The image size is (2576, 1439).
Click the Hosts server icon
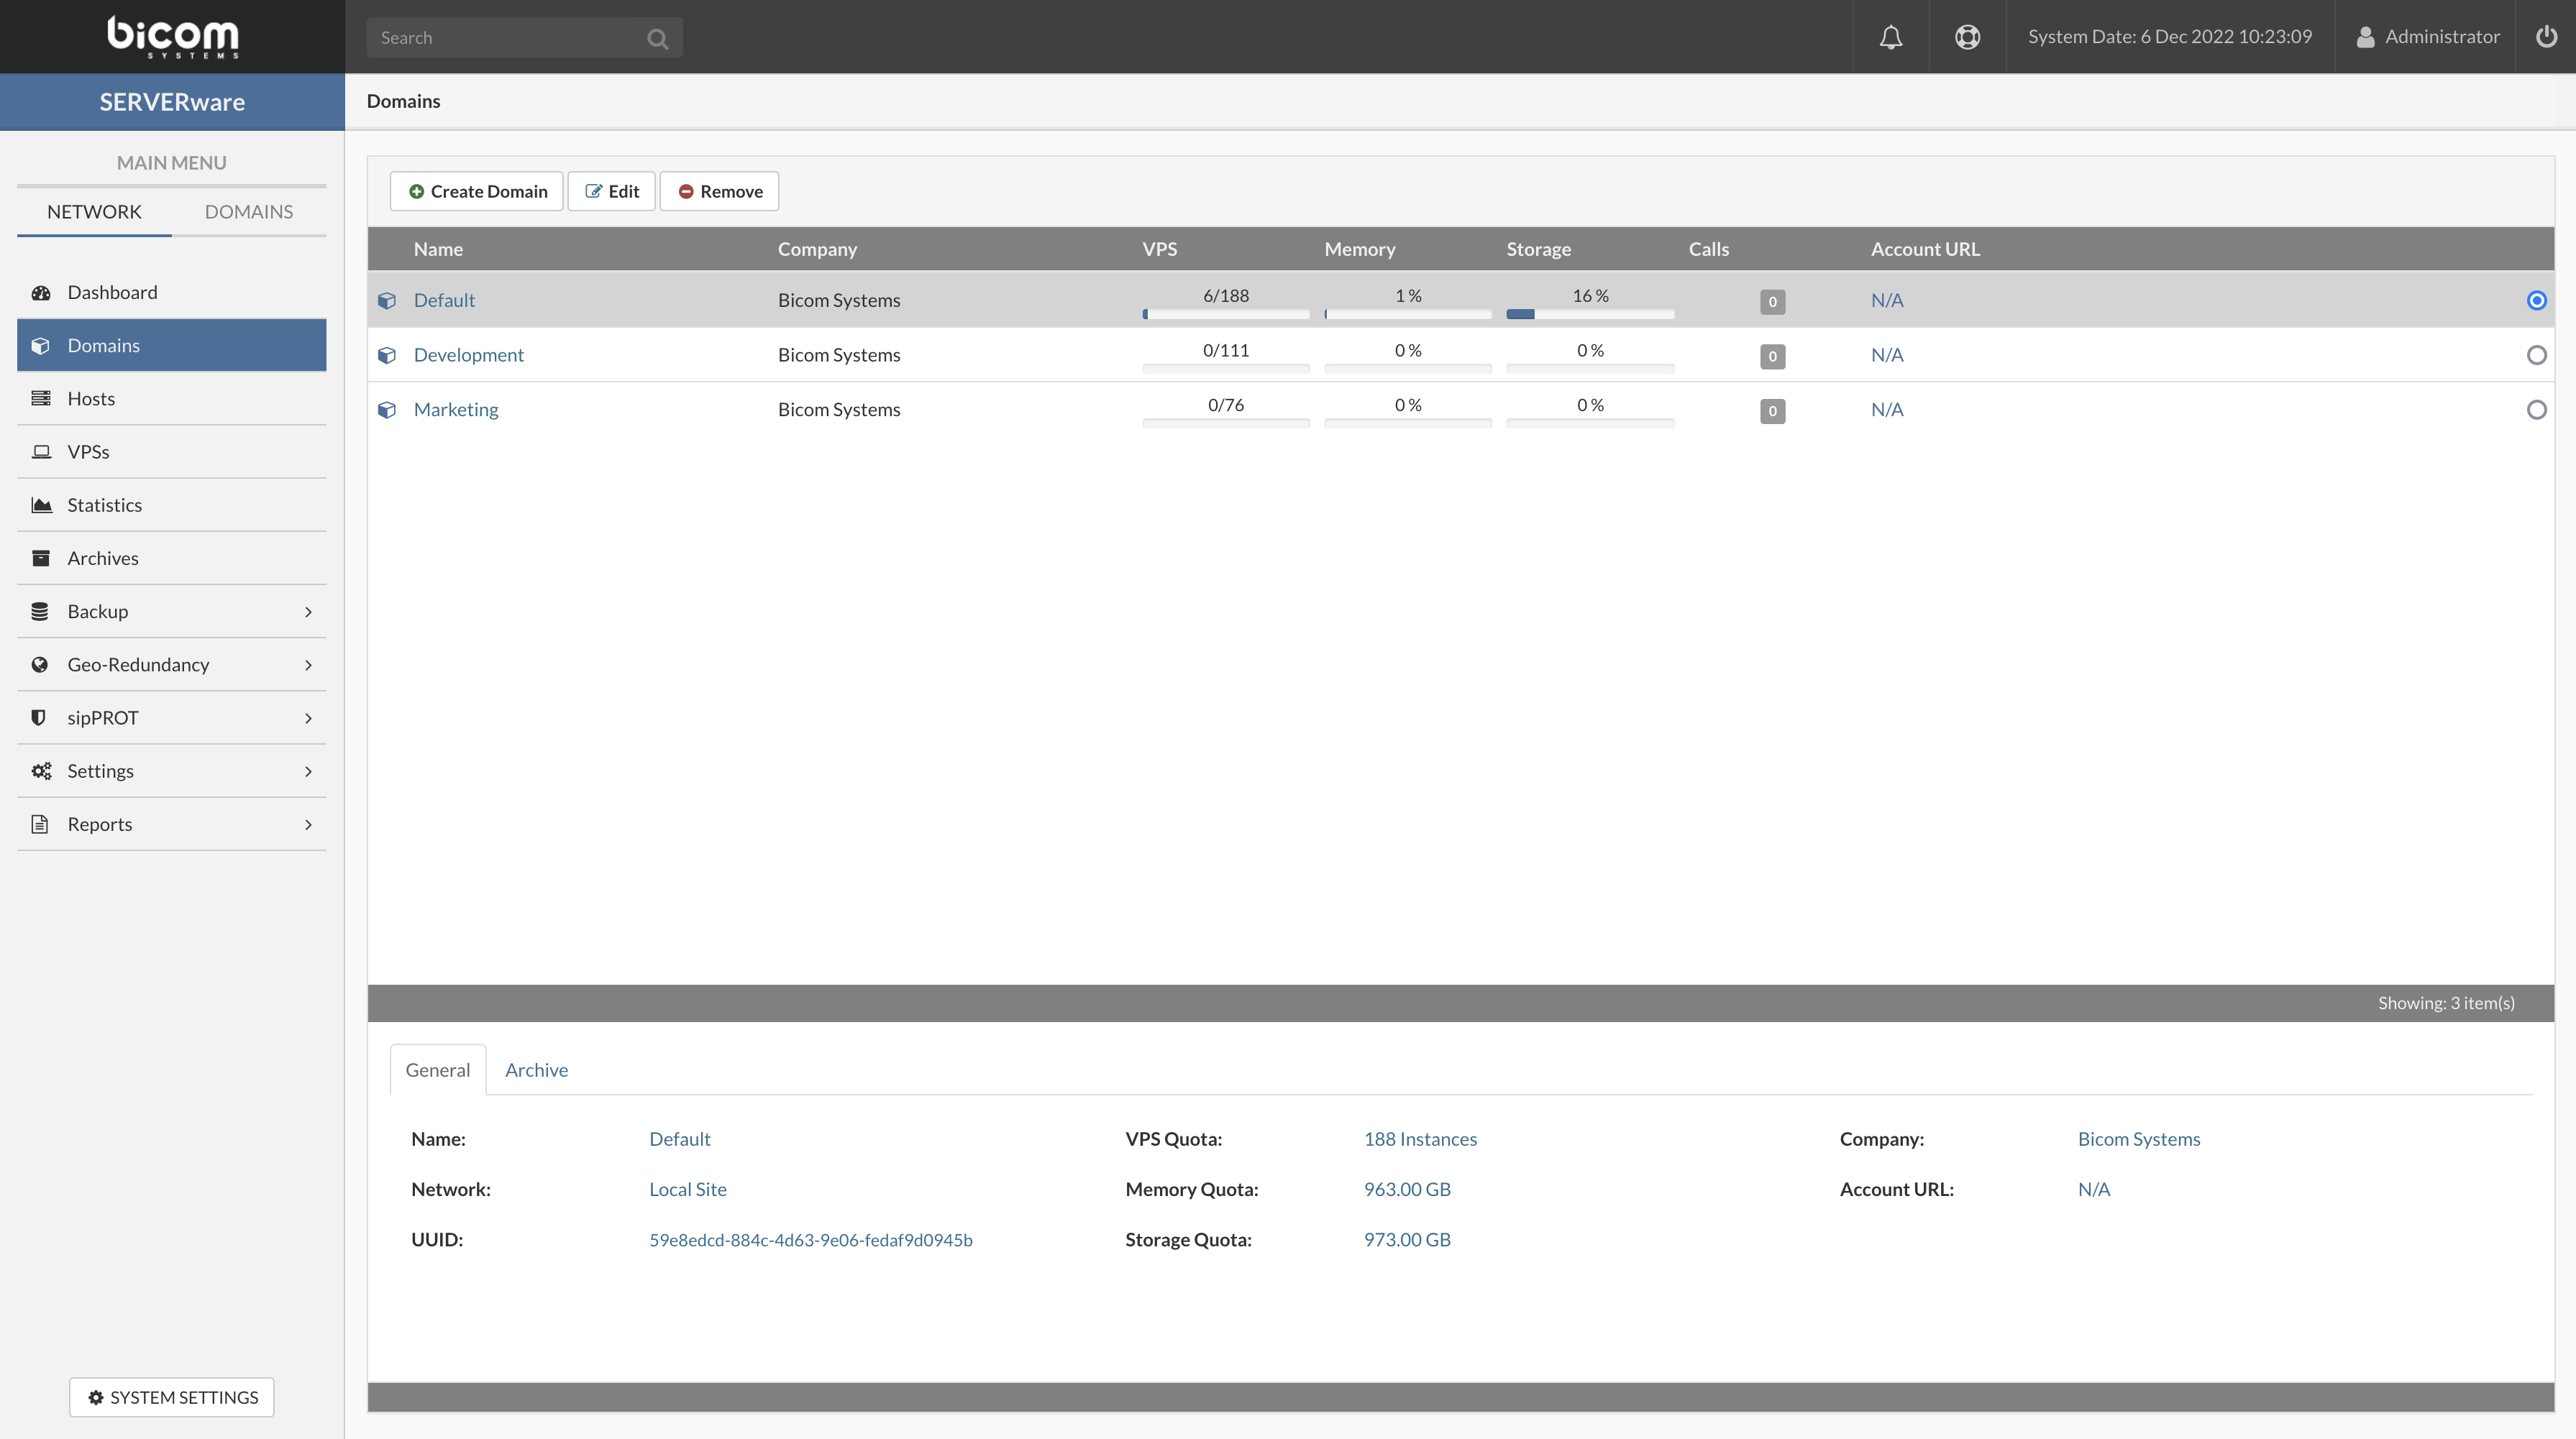tap(41, 399)
